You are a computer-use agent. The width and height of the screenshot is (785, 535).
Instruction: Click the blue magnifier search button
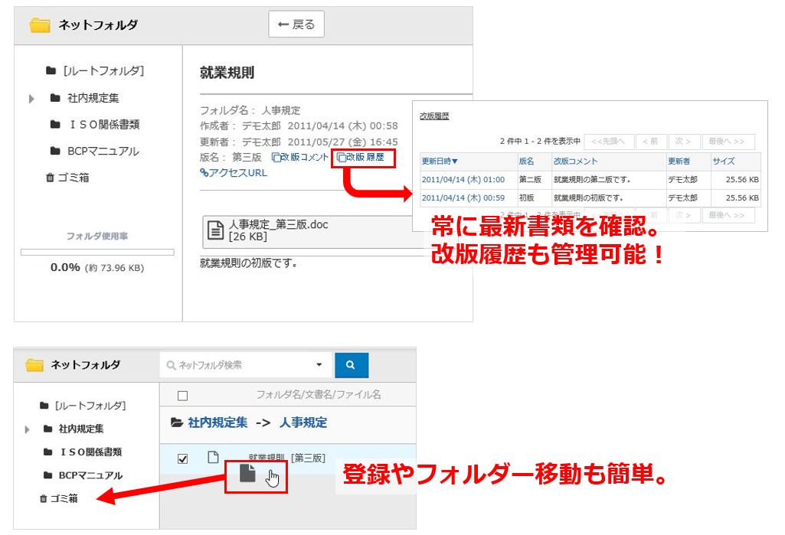(x=351, y=365)
